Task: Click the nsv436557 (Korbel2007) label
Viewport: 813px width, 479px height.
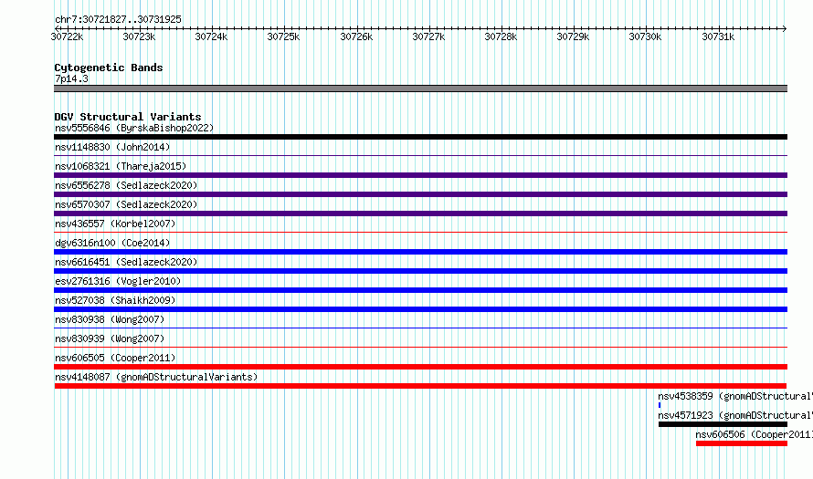Action: pyautogui.click(x=115, y=224)
